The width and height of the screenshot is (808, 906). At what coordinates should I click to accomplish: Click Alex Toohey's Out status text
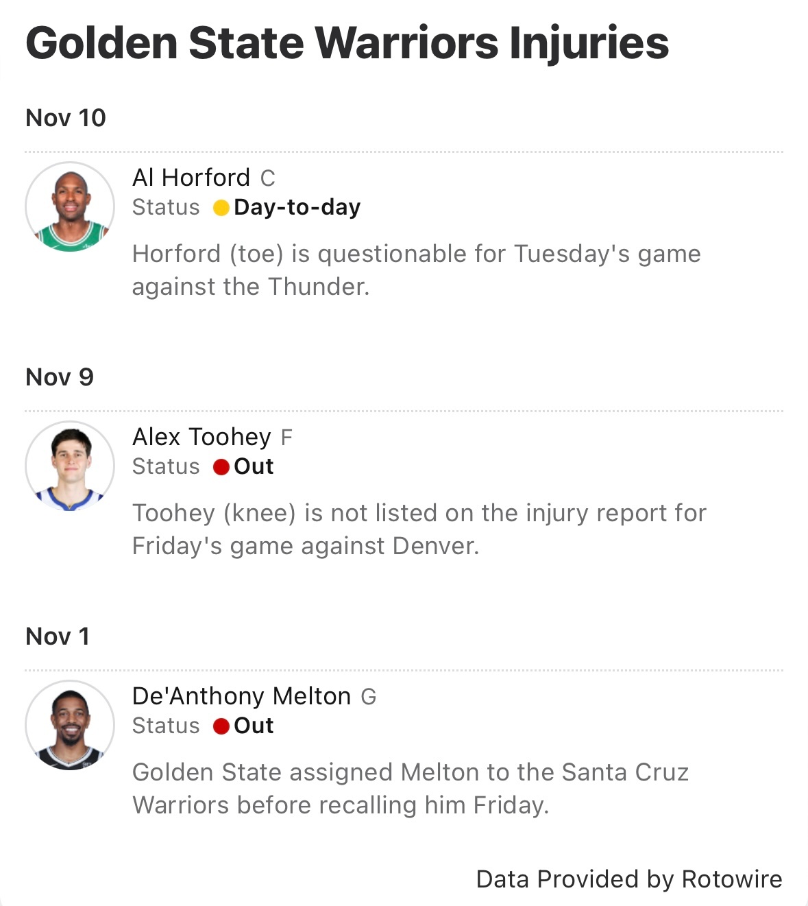pos(254,466)
